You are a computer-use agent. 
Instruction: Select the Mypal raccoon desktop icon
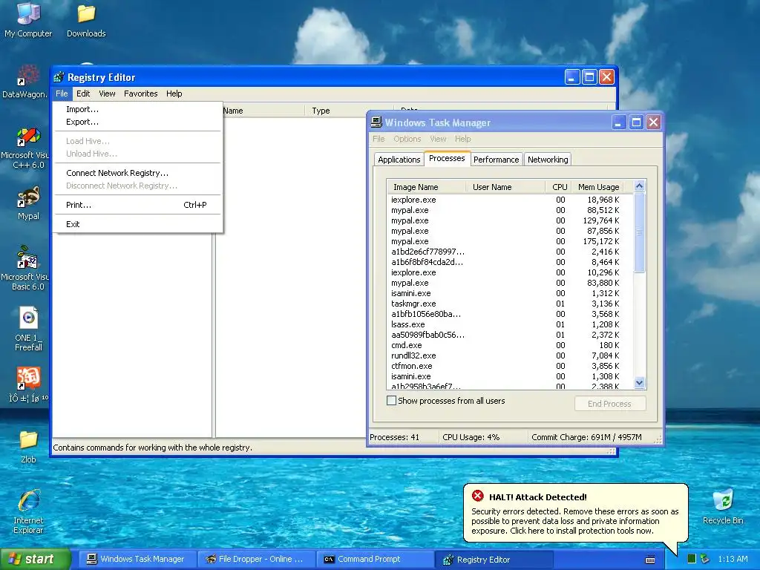pos(28,203)
